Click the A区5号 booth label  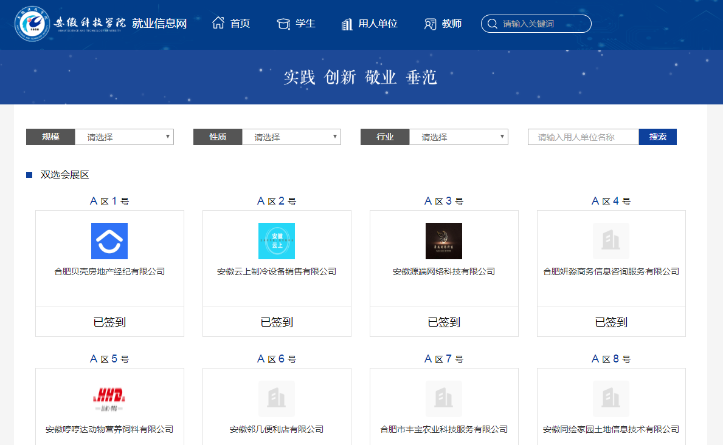(x=109, y=359)
